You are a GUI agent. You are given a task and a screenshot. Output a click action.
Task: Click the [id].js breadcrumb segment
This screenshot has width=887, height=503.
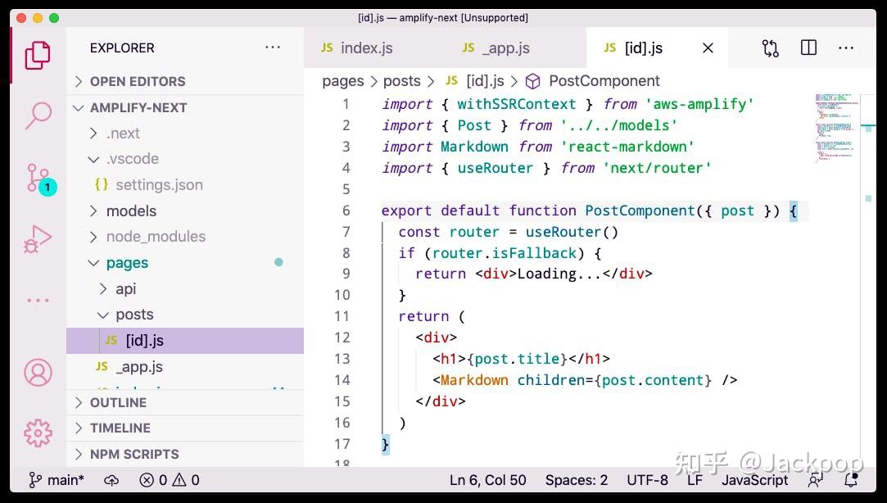point(485,81)
